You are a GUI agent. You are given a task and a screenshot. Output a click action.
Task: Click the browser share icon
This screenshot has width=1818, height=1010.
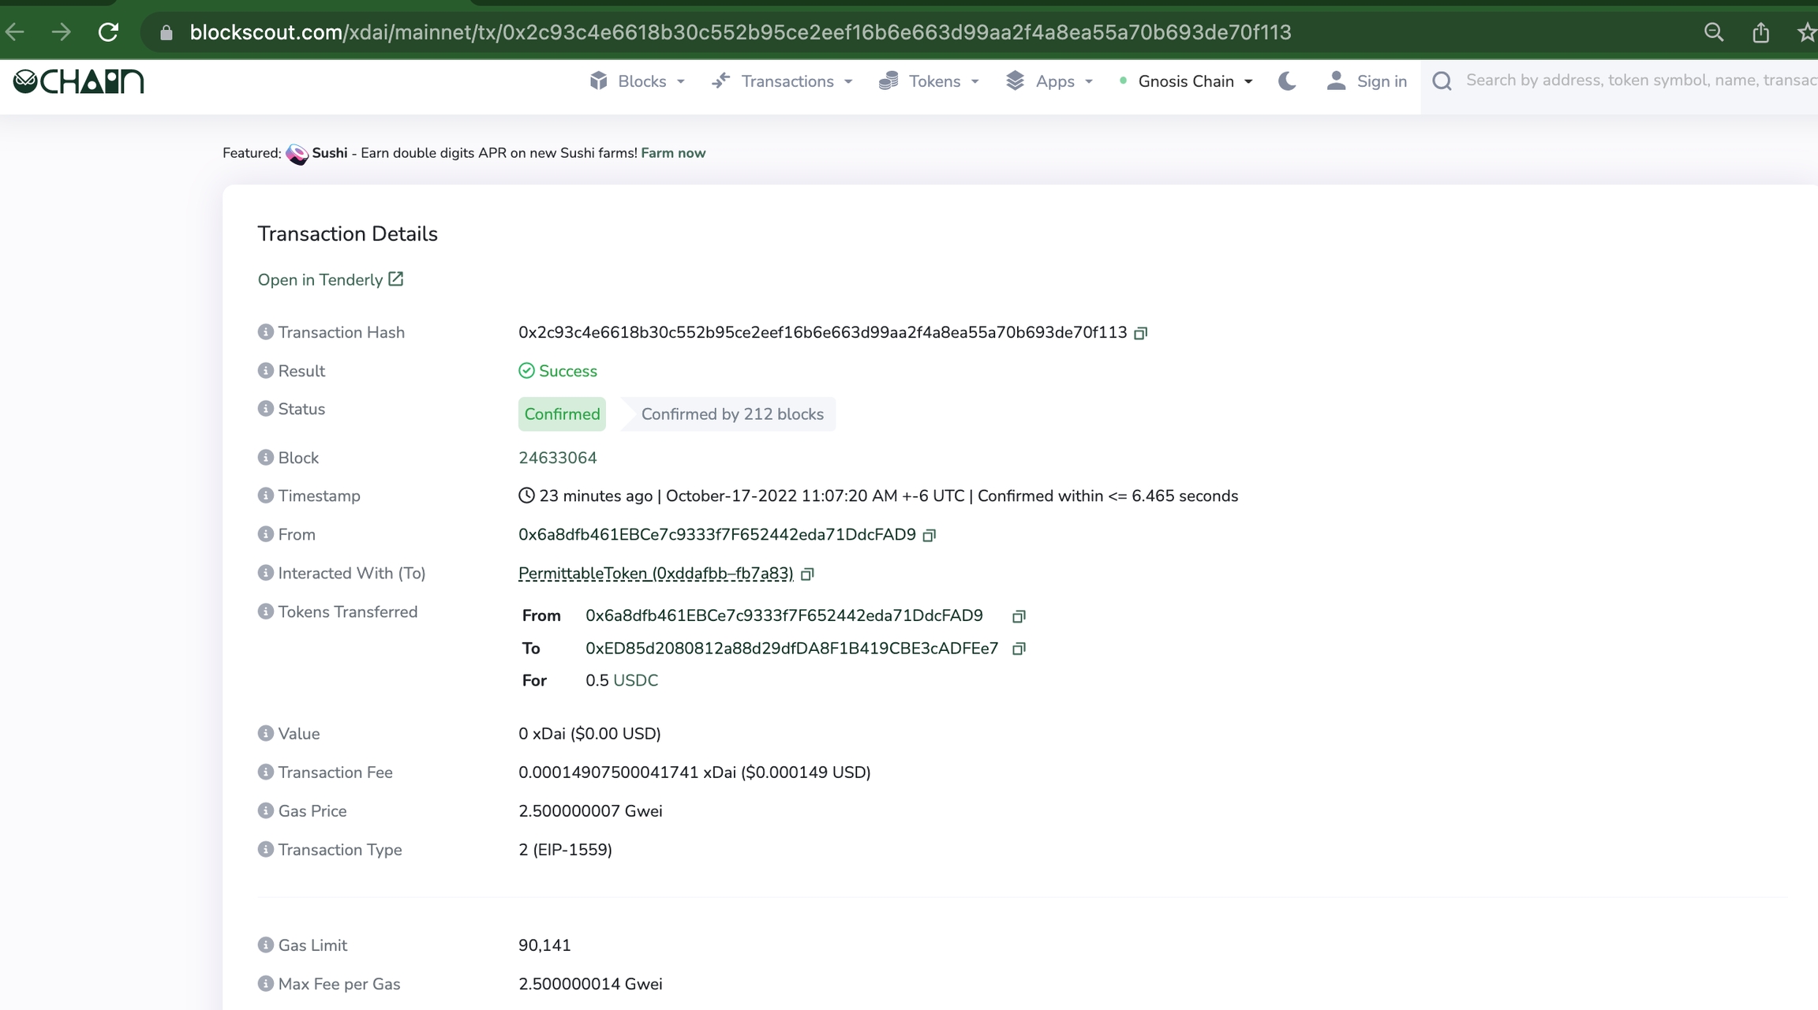coord(1760,32)
